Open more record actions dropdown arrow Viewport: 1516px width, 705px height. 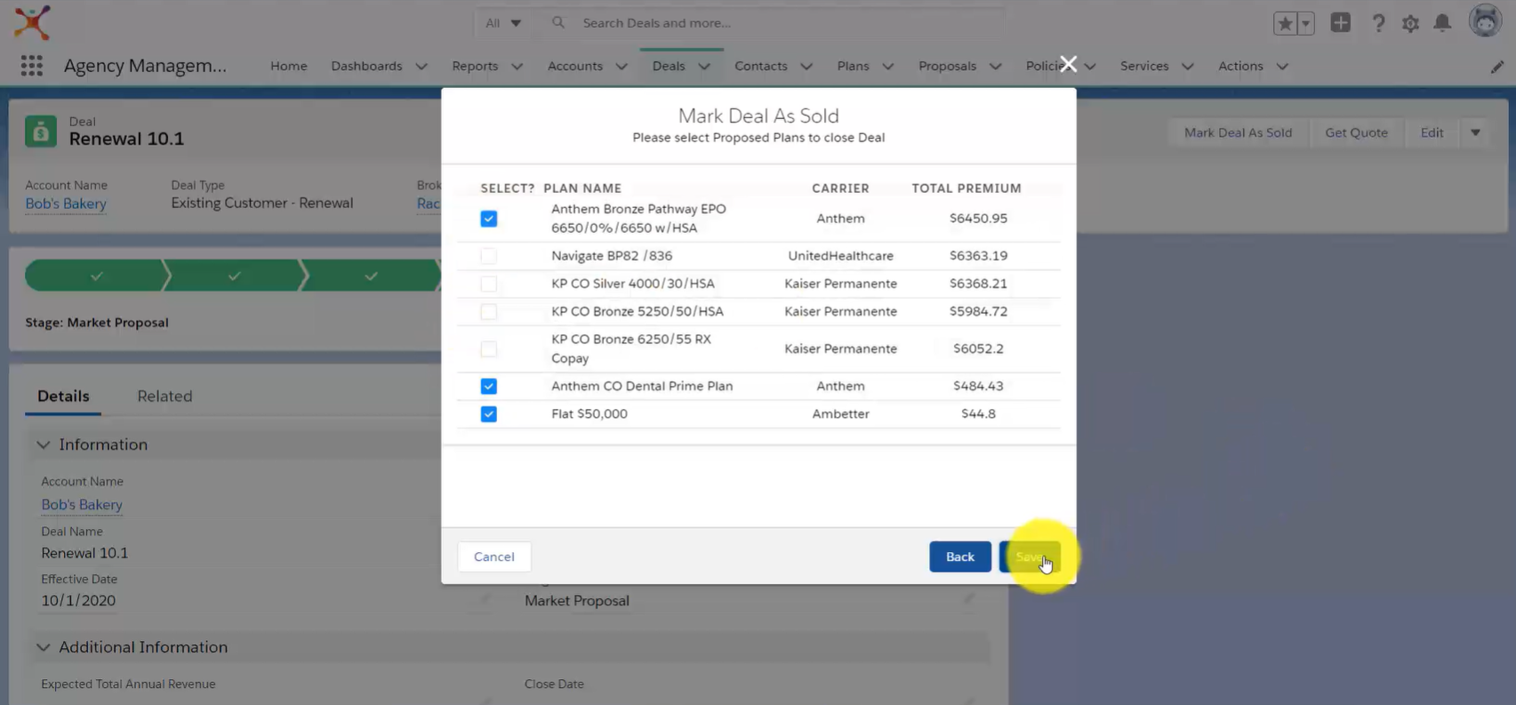[1475, 132]
